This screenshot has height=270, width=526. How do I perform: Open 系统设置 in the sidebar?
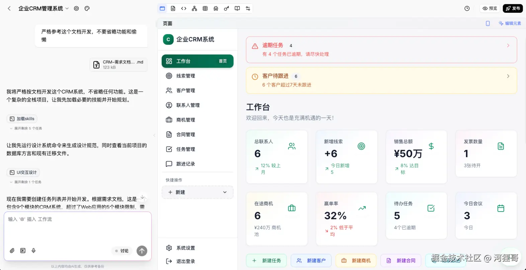197,248
